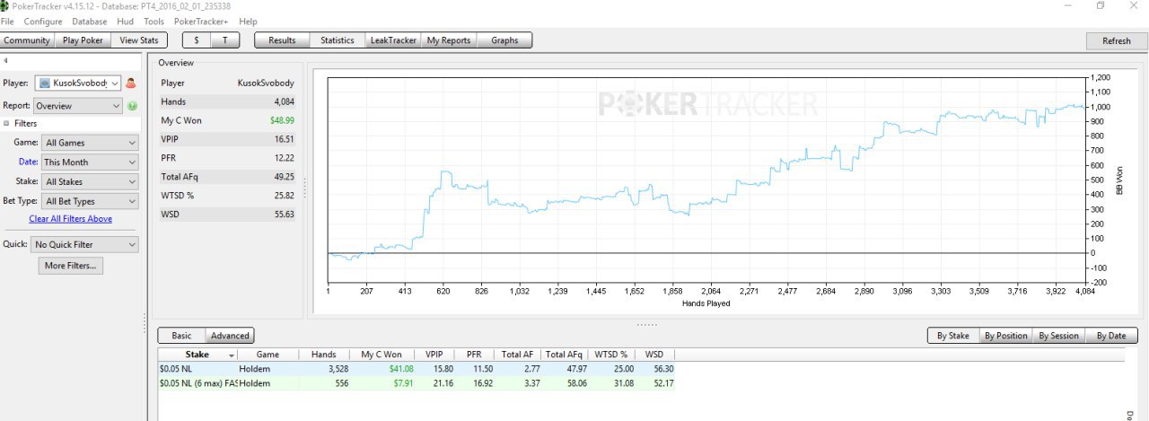This screenshot has height=421, width=1149.
Task: Toggle the Basic stats view
Action: point(181,336)
